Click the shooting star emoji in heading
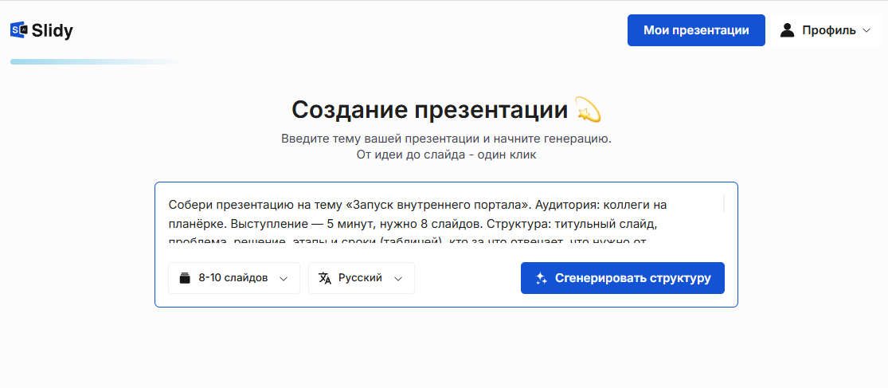 (x=588, y=110)
